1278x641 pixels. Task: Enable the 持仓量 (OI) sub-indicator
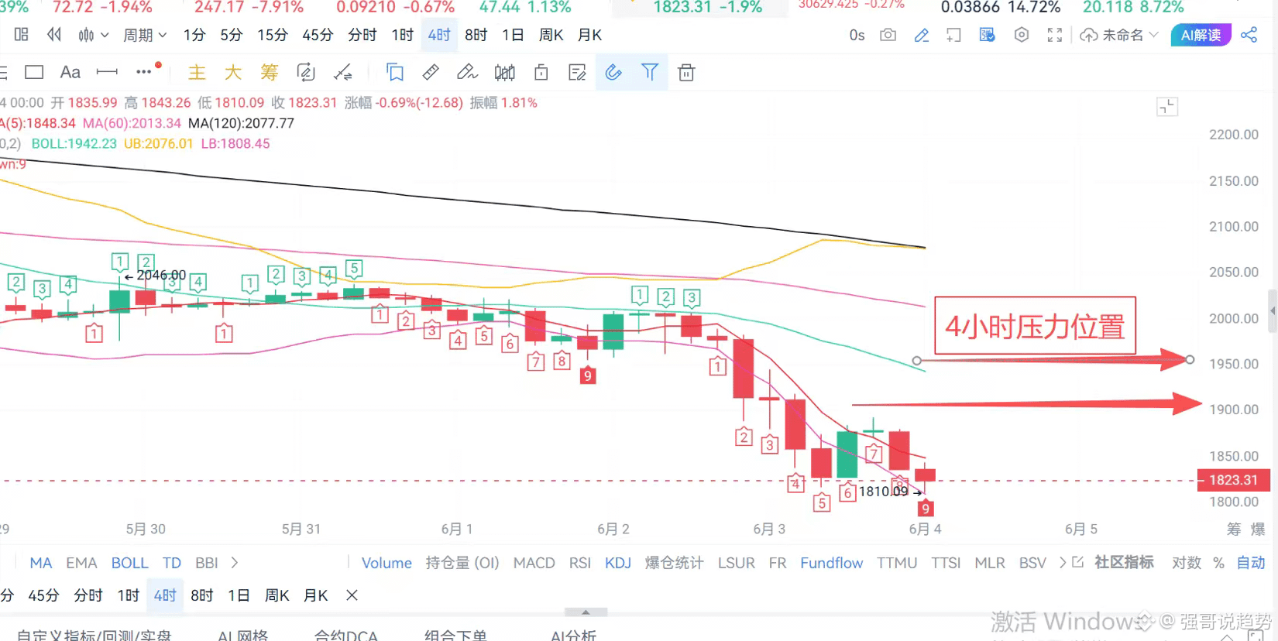point(462,563)
